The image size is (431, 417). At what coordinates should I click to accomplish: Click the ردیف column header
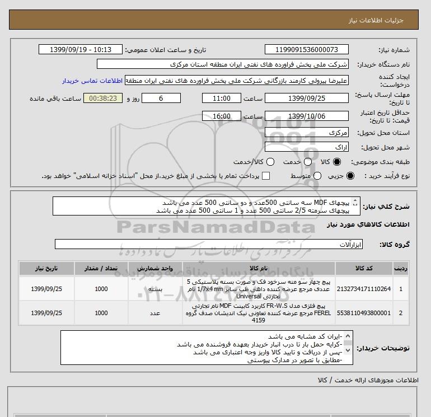(x=401, y=268)
